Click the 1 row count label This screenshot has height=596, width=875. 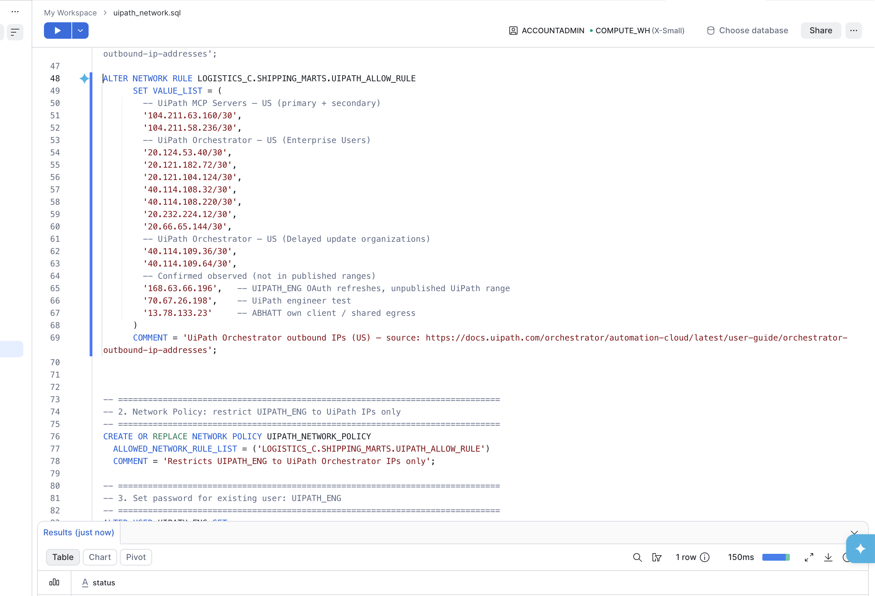click(686, 557)
